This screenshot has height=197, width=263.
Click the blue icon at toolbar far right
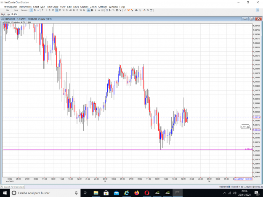coord(258,10)
